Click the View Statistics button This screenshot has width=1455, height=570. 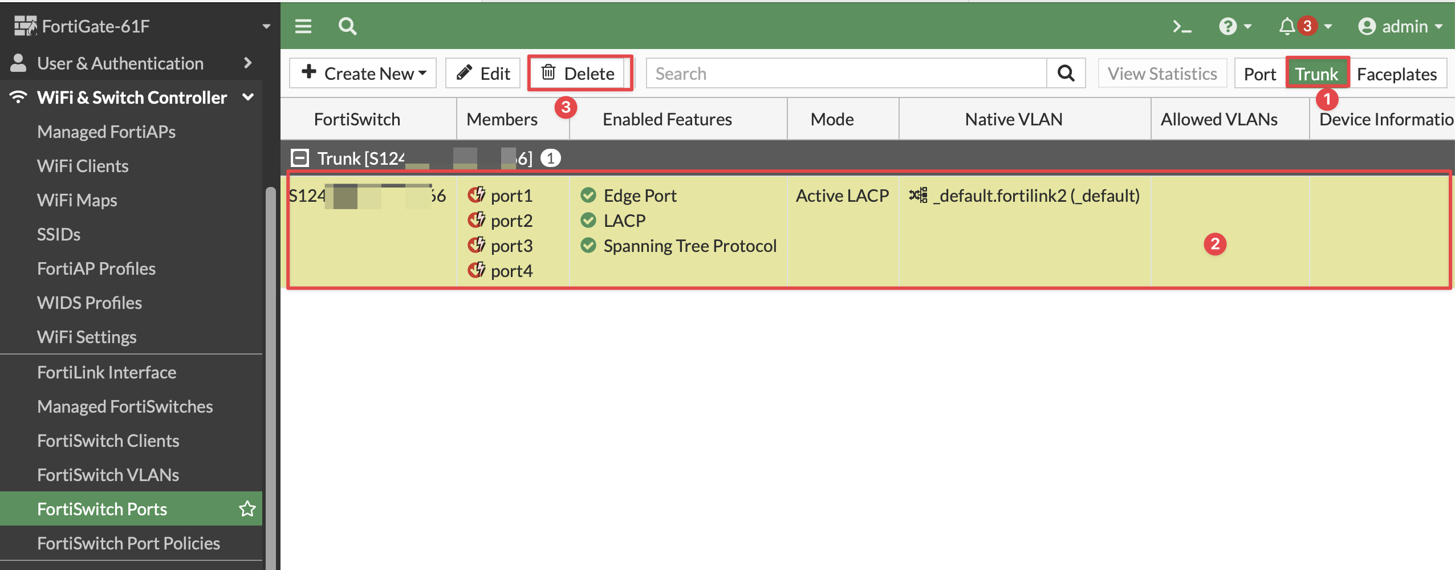click(x=1163, y=73)
